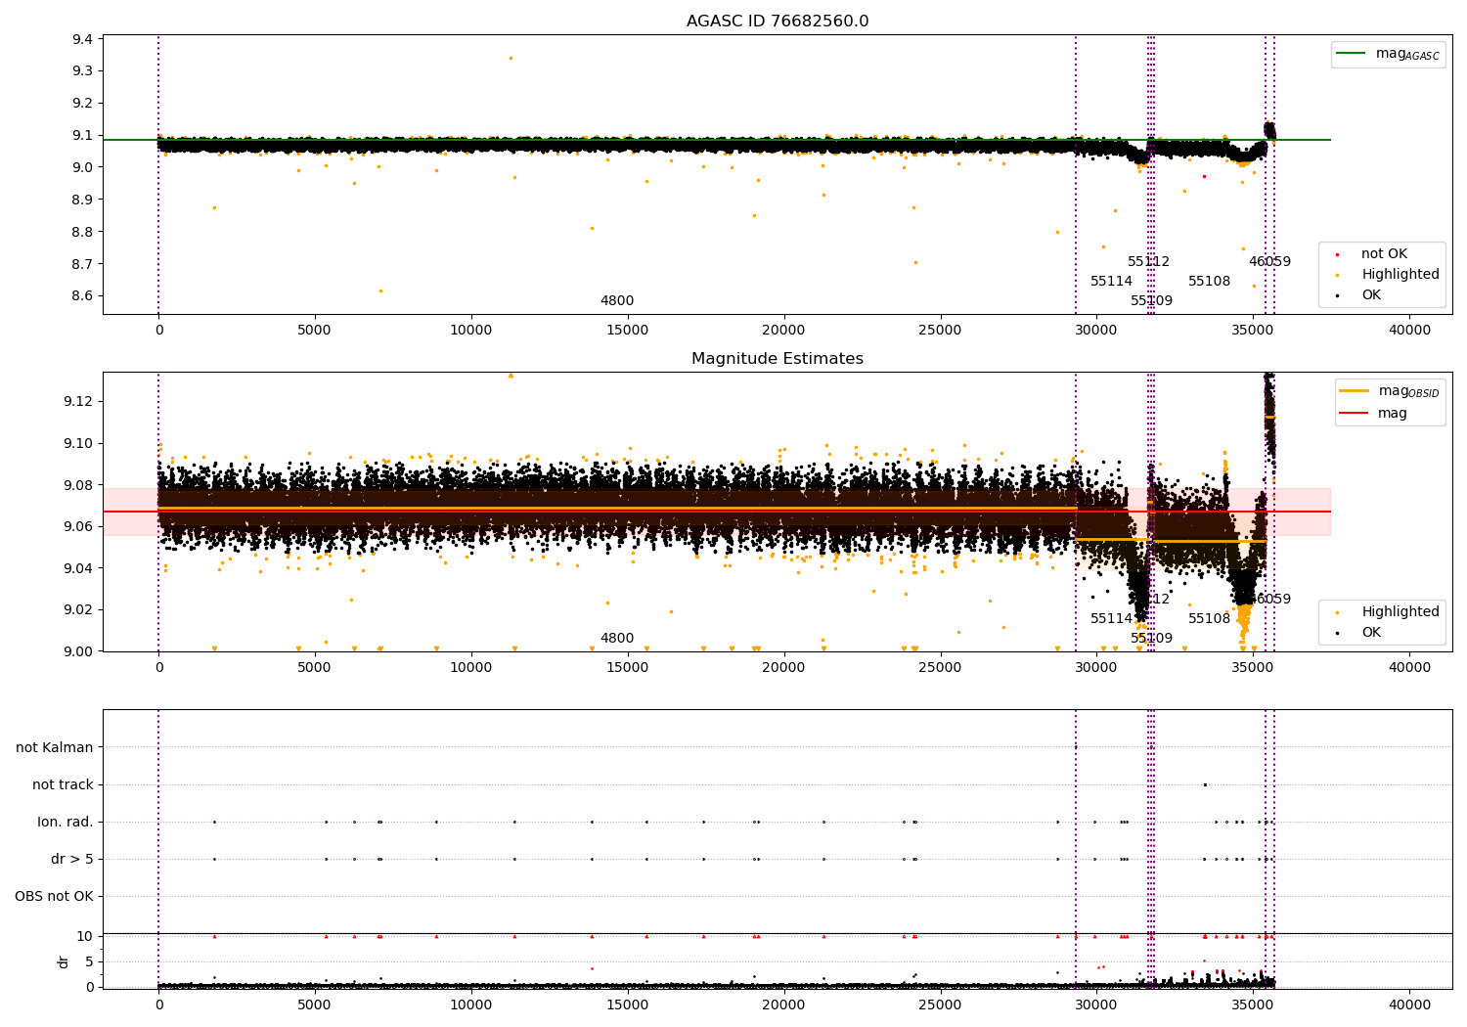
Task: Click the 8.6 tick on top panel y-axis
Action: pyautogui.click(x=83, y=296)
